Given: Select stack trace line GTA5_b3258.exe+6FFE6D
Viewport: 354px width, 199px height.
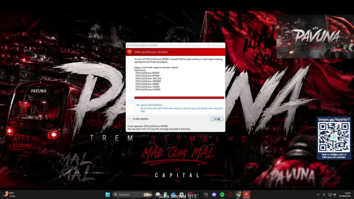Looking at the screenshot, I should pyautogui.click(x=147, y=76).
